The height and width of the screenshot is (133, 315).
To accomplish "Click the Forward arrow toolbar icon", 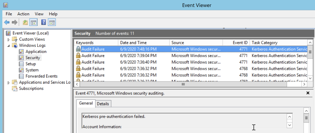I will pyautogui.click(x=14, y=22).
